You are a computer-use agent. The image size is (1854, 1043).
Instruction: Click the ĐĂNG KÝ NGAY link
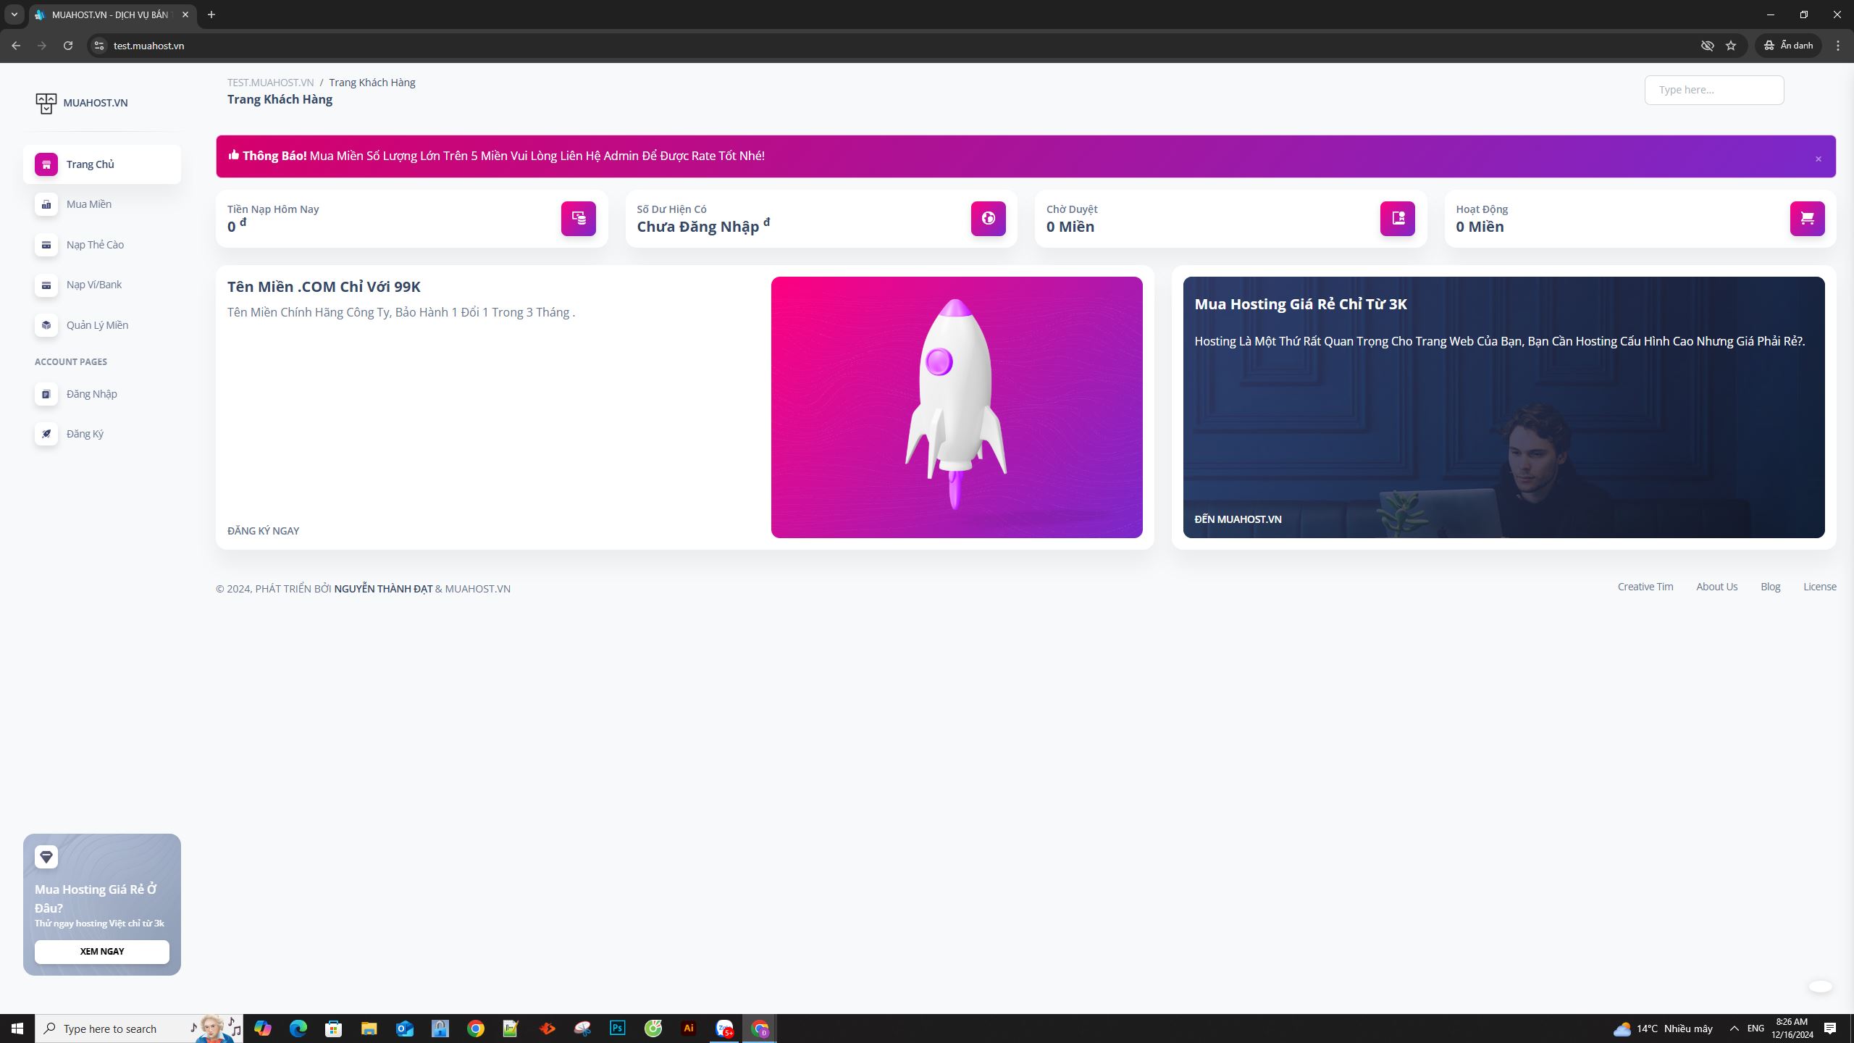point(263,531)
